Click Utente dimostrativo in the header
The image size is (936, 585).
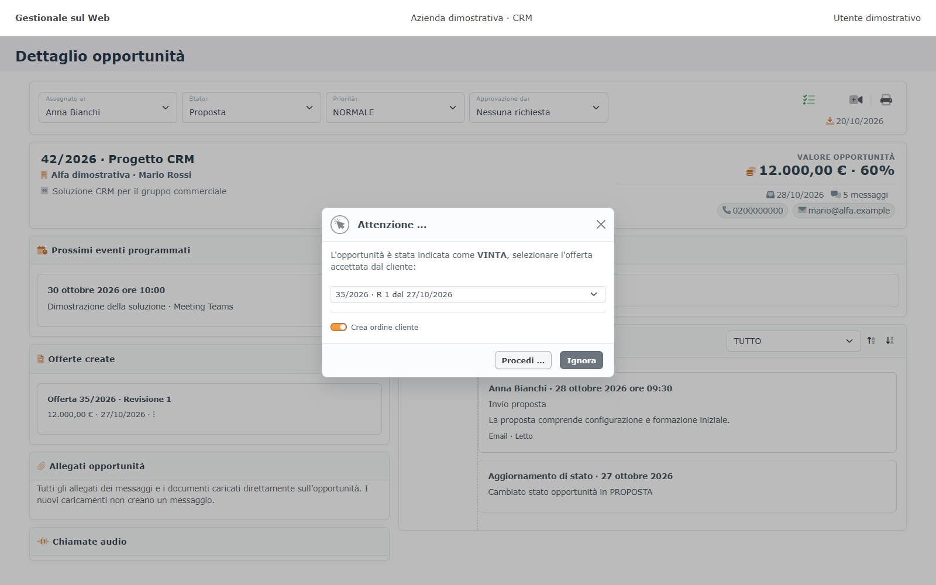[877, 18]
